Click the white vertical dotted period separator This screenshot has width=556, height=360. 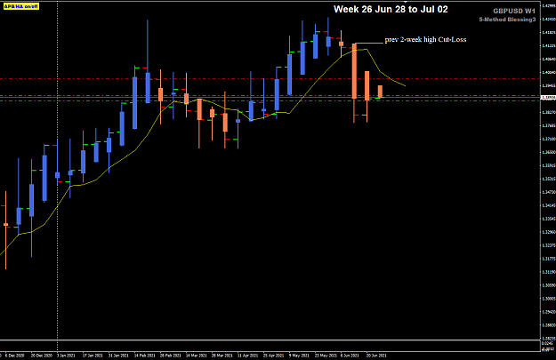pyautogui.click(x=58, y=170)
